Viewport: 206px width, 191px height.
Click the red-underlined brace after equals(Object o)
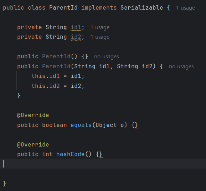point(137,125)
